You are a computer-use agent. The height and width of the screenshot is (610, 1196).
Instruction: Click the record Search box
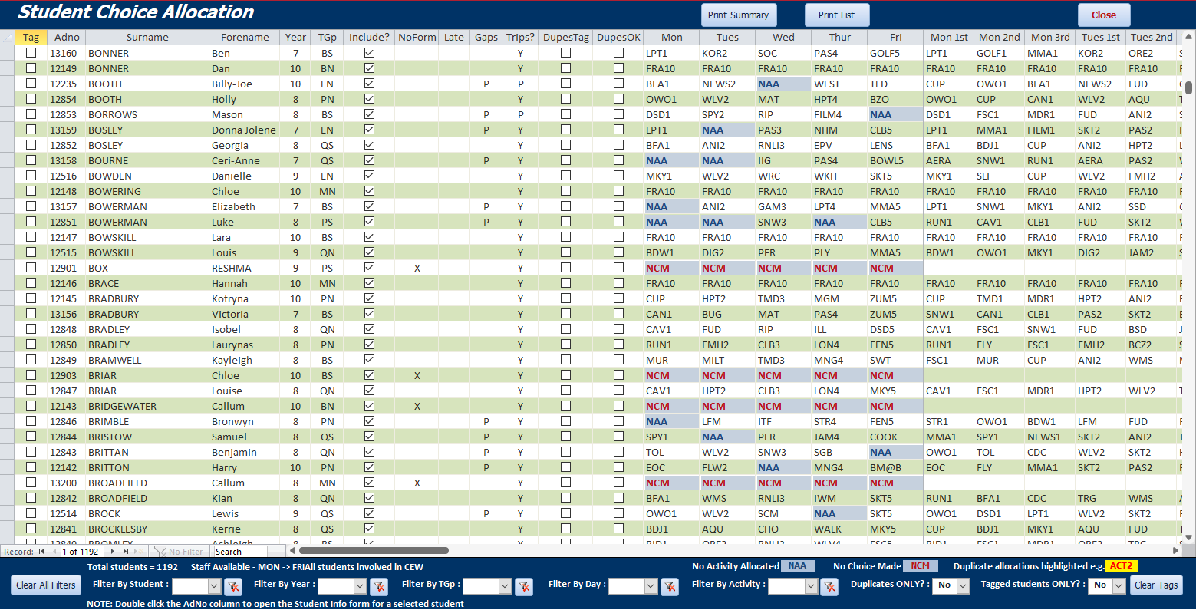[x=240, y=552]
